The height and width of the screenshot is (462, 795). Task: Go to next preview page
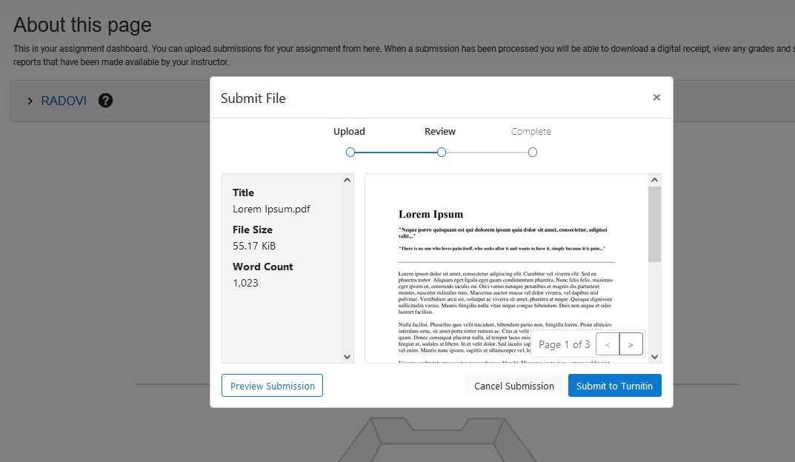(631, 344)
